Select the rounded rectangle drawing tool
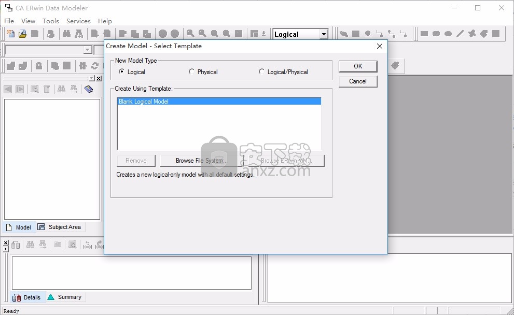 (x=436, y=34)
